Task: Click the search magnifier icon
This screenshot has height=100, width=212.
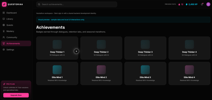Action: point(39,4)
